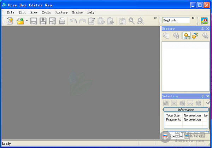Click the Open file folder icon
The height and width of the screenshot is (148, 212).
(20, 21)
